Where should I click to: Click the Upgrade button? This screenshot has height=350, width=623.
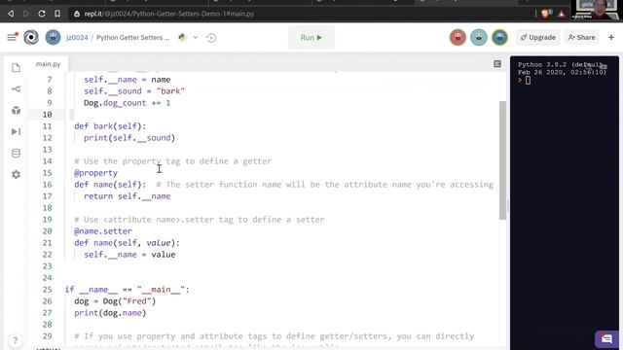[x=538, y=37]
